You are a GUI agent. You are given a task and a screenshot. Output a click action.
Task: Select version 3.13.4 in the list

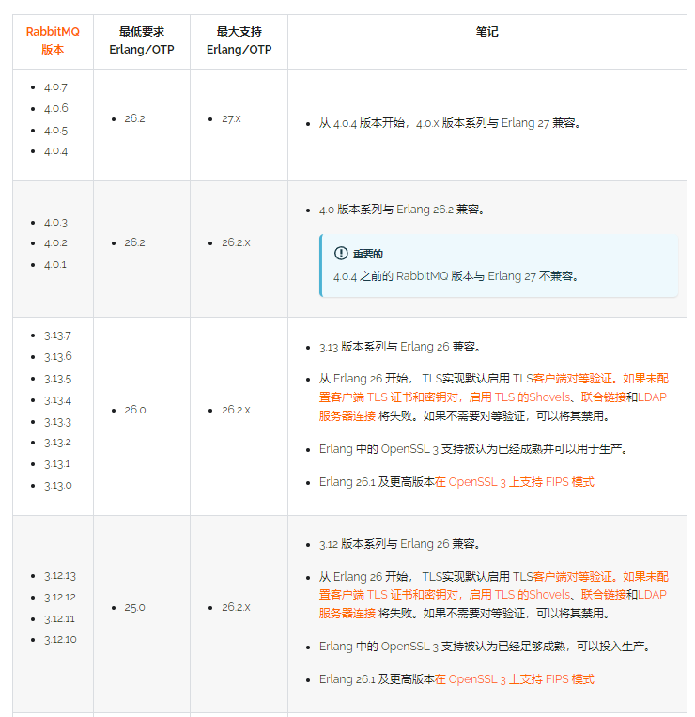click(57, 400)
